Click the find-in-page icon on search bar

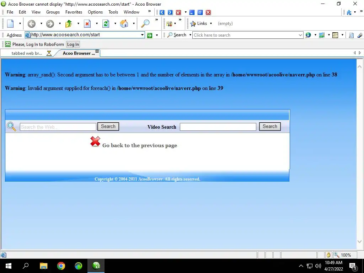pyautogui.click(x=351, y=35)
